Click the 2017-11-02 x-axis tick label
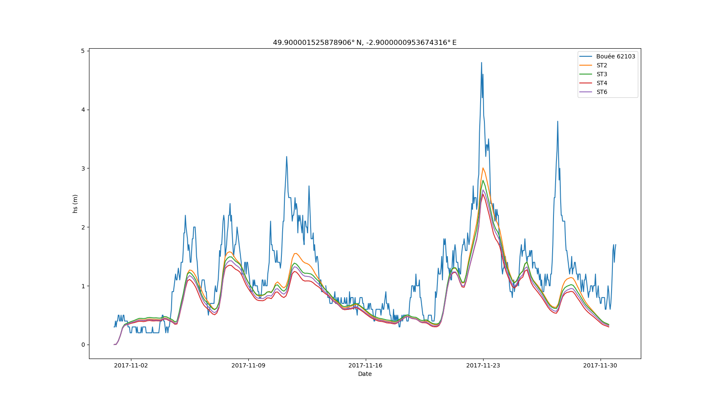Image resolution: width=712 pixels, height=403 pixels. (x=131, y=365)
